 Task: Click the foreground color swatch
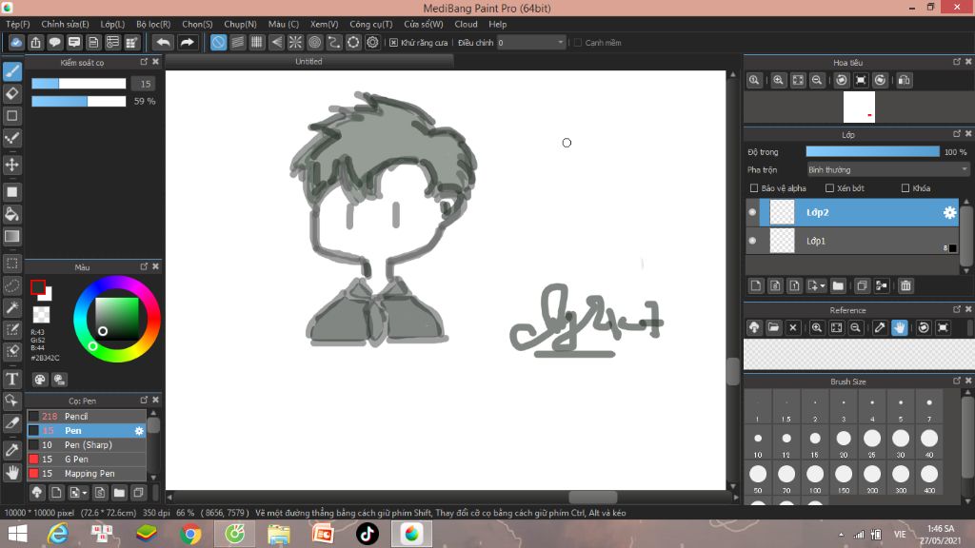[x=38, y=287]
